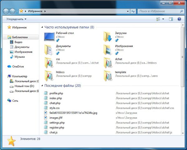Open the template folder icon
The width and height of the screenshot is (187, 150).
(x=108, y=76)
